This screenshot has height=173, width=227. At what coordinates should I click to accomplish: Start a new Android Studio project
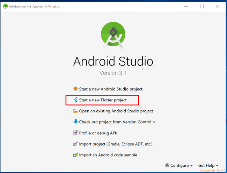(x=108, y=89)
